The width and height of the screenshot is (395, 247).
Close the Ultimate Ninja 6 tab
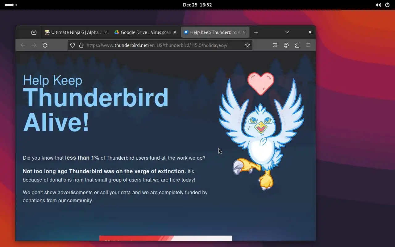(x=106, y=32)
